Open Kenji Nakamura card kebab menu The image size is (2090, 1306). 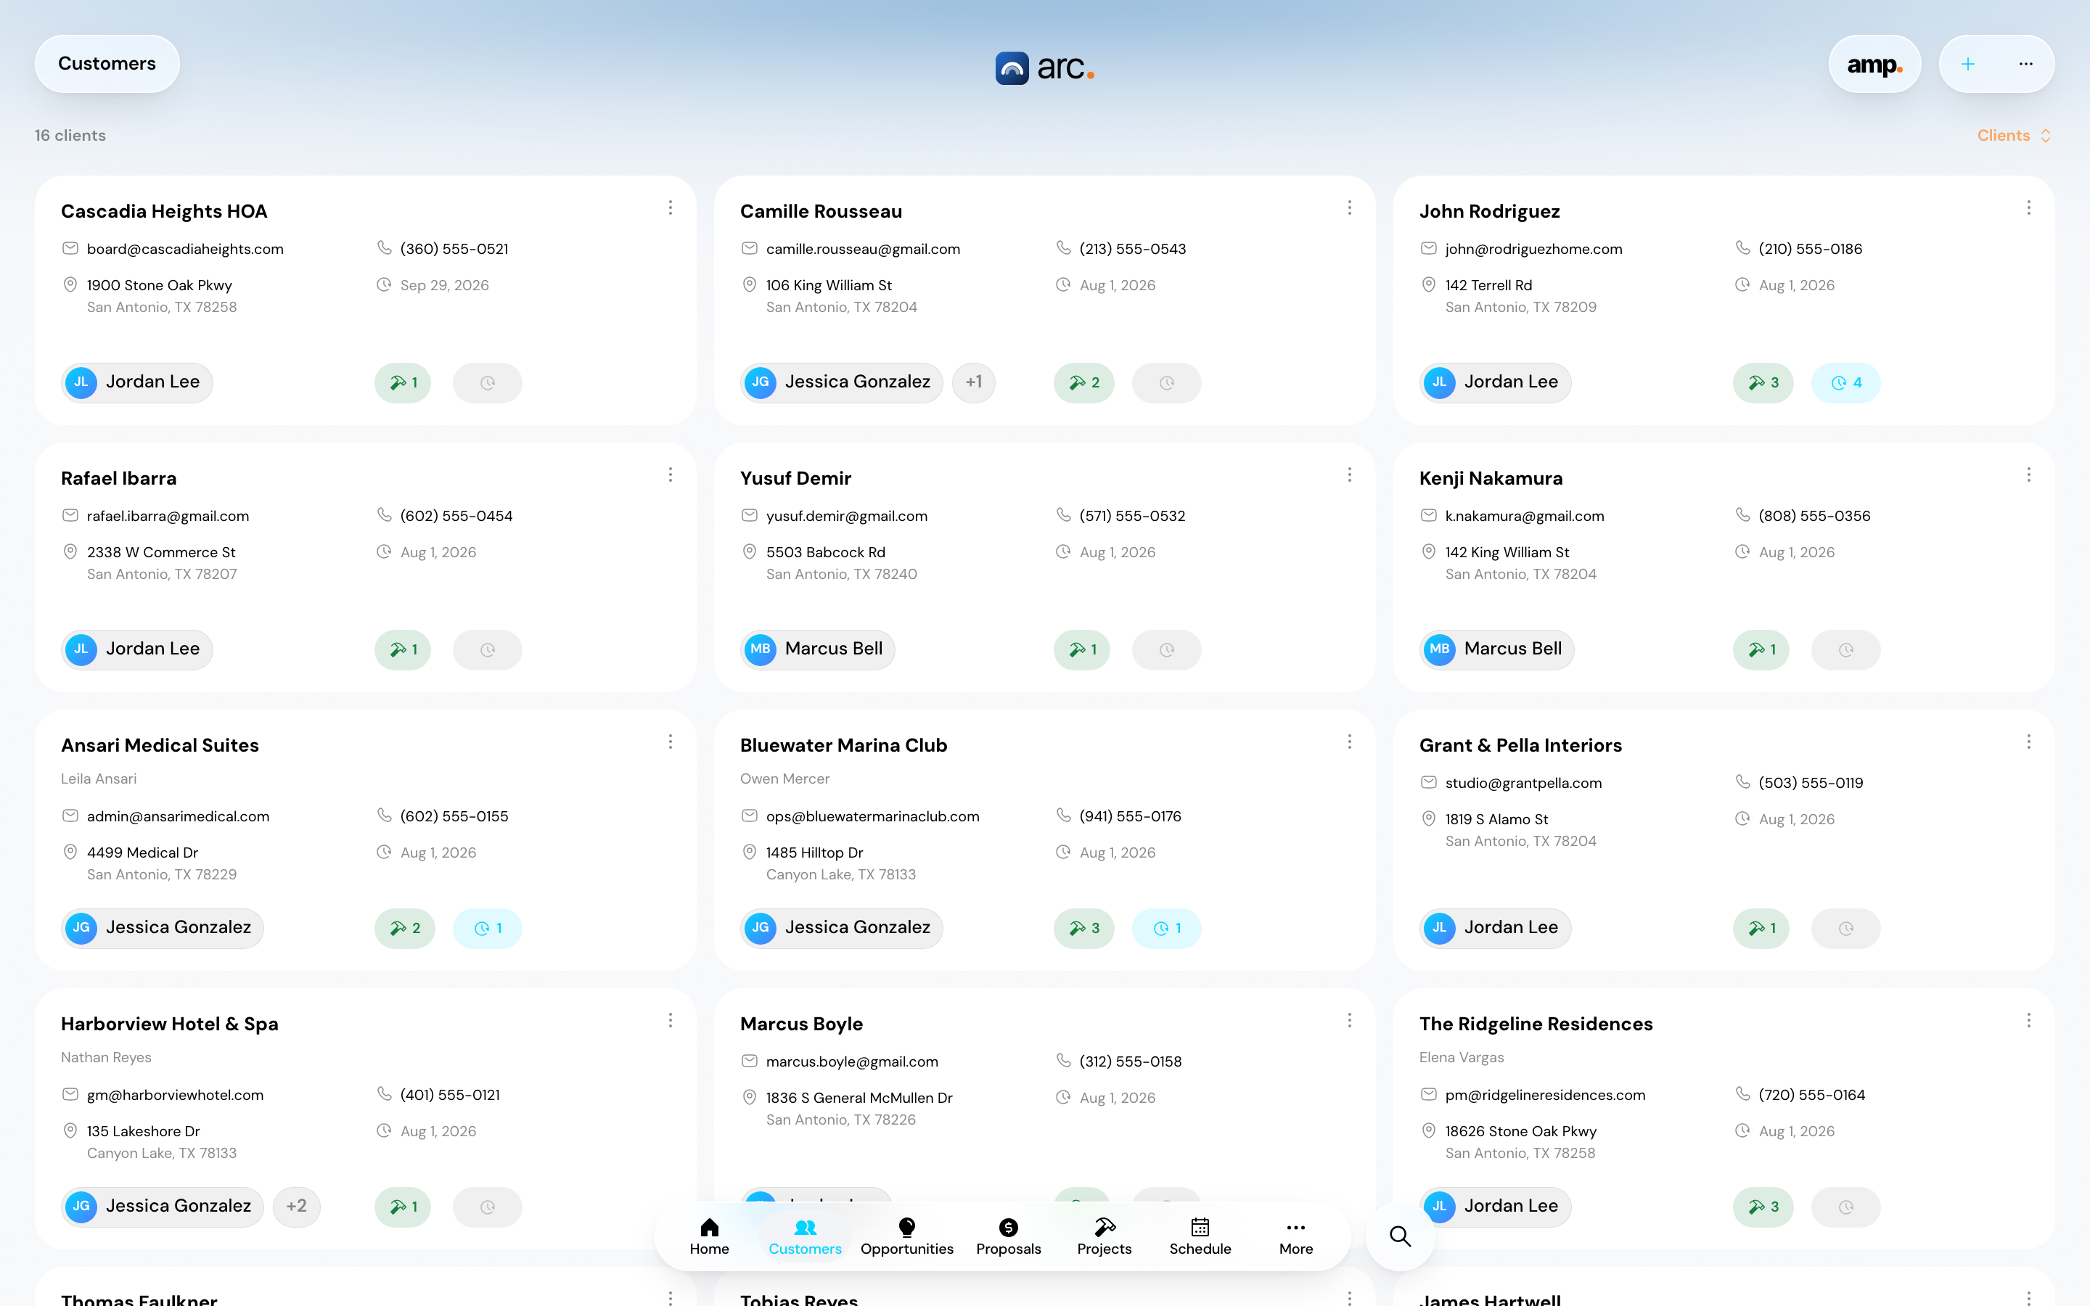tap(2029, 475)
